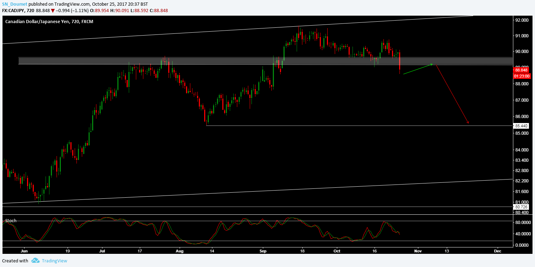Click the 19 date label on time axis
535x267 pixels.
click(x=67, y=251)
